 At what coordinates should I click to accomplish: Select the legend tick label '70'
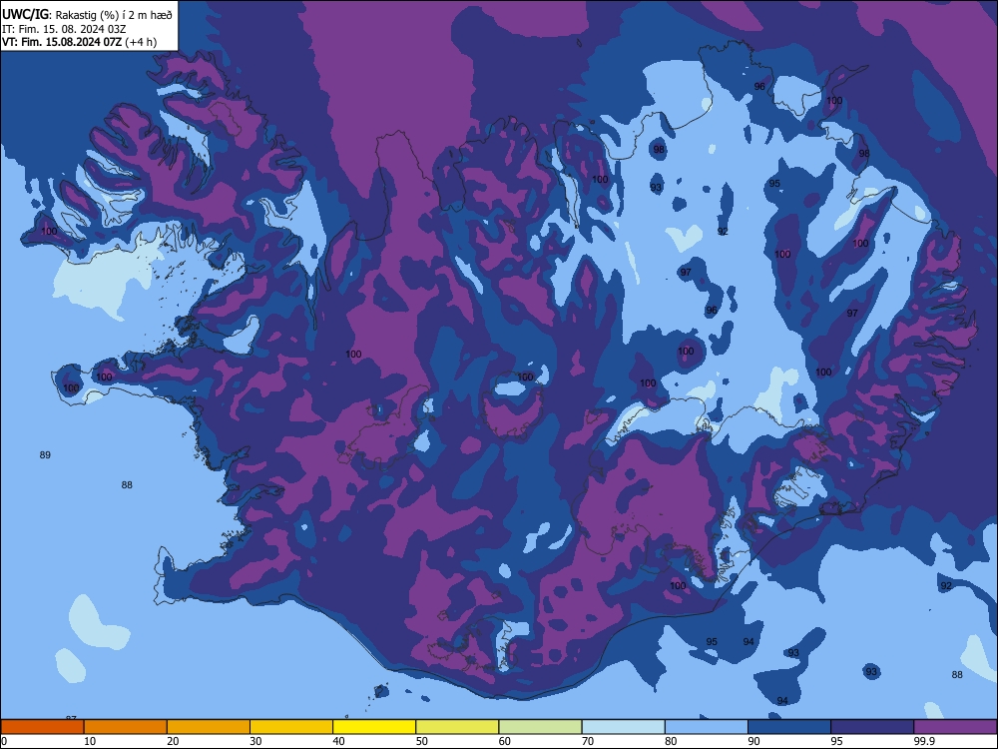[x=588, y=741]
